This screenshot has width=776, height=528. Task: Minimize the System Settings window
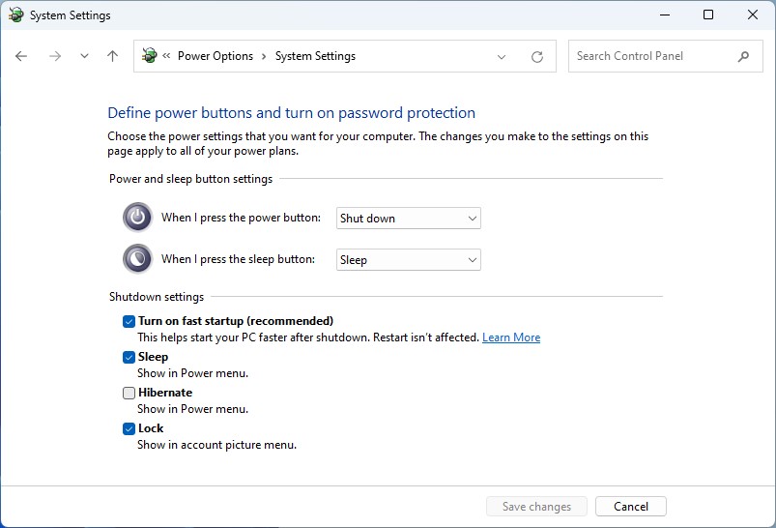665,15
